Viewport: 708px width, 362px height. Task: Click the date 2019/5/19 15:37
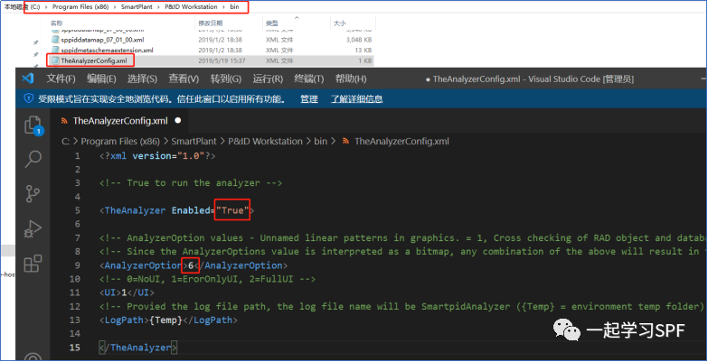point(220,60)
